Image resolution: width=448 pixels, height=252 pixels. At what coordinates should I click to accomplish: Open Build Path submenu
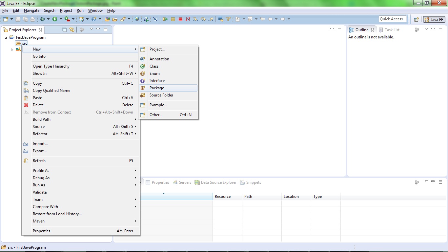[x=81, y=119]
